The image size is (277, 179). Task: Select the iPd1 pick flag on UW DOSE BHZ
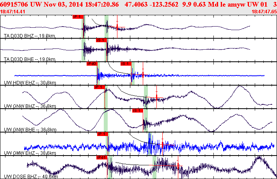coord(102,158)
